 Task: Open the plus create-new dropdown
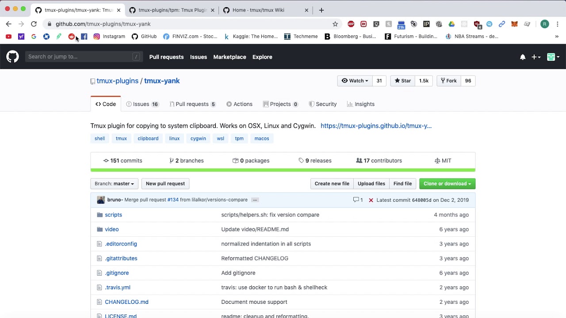(x=536, y=57)
